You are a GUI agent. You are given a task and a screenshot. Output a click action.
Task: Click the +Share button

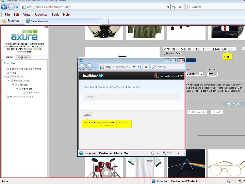pyautogui.click(x=217, y=112)
